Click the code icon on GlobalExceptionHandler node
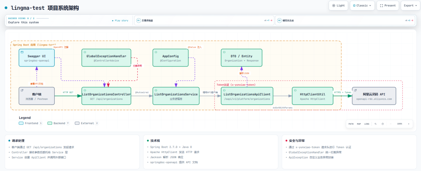 85,52
